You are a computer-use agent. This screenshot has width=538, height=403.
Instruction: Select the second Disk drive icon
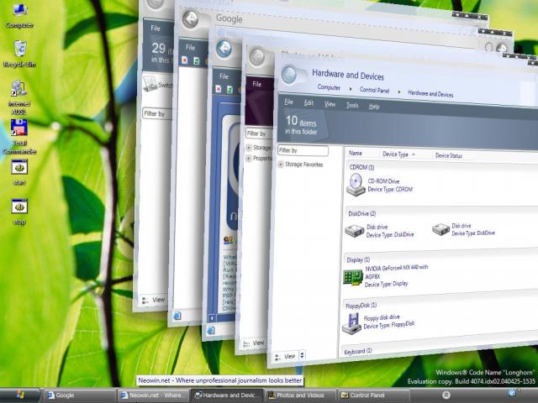[440, 229]
